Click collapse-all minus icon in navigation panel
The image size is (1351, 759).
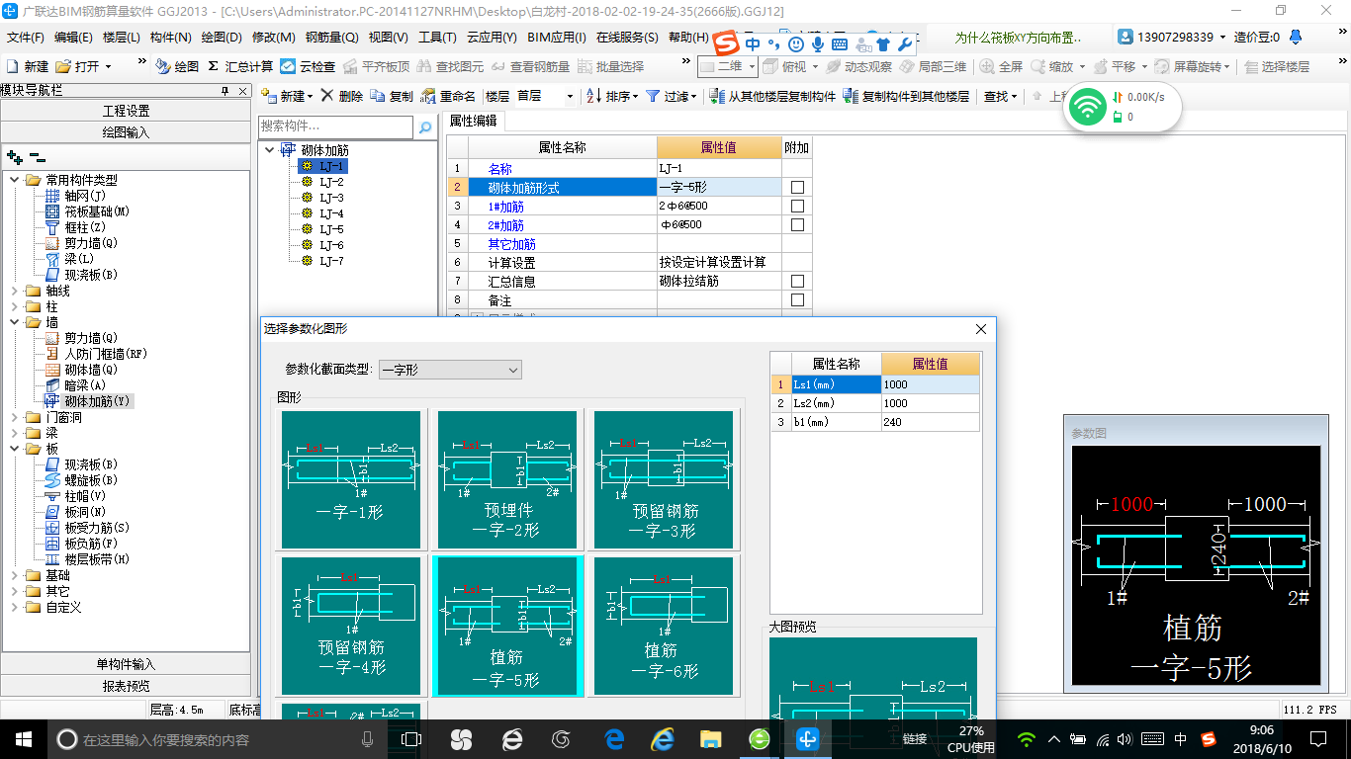[37, 157]
